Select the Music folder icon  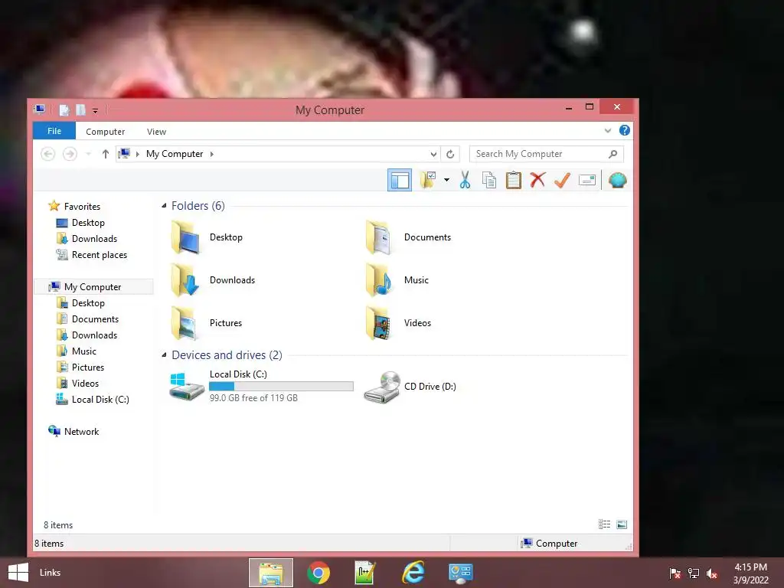click(x=379, y=280)
